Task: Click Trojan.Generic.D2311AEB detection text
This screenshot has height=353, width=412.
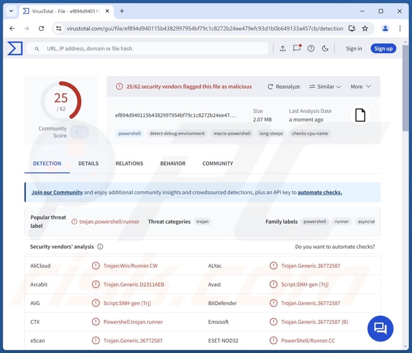Action: tap(134, 284)
